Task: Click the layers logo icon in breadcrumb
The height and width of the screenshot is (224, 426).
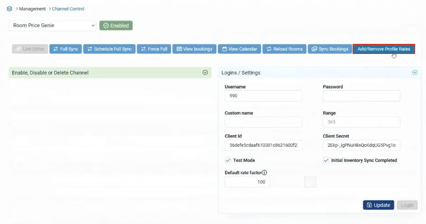Action: 10,9
